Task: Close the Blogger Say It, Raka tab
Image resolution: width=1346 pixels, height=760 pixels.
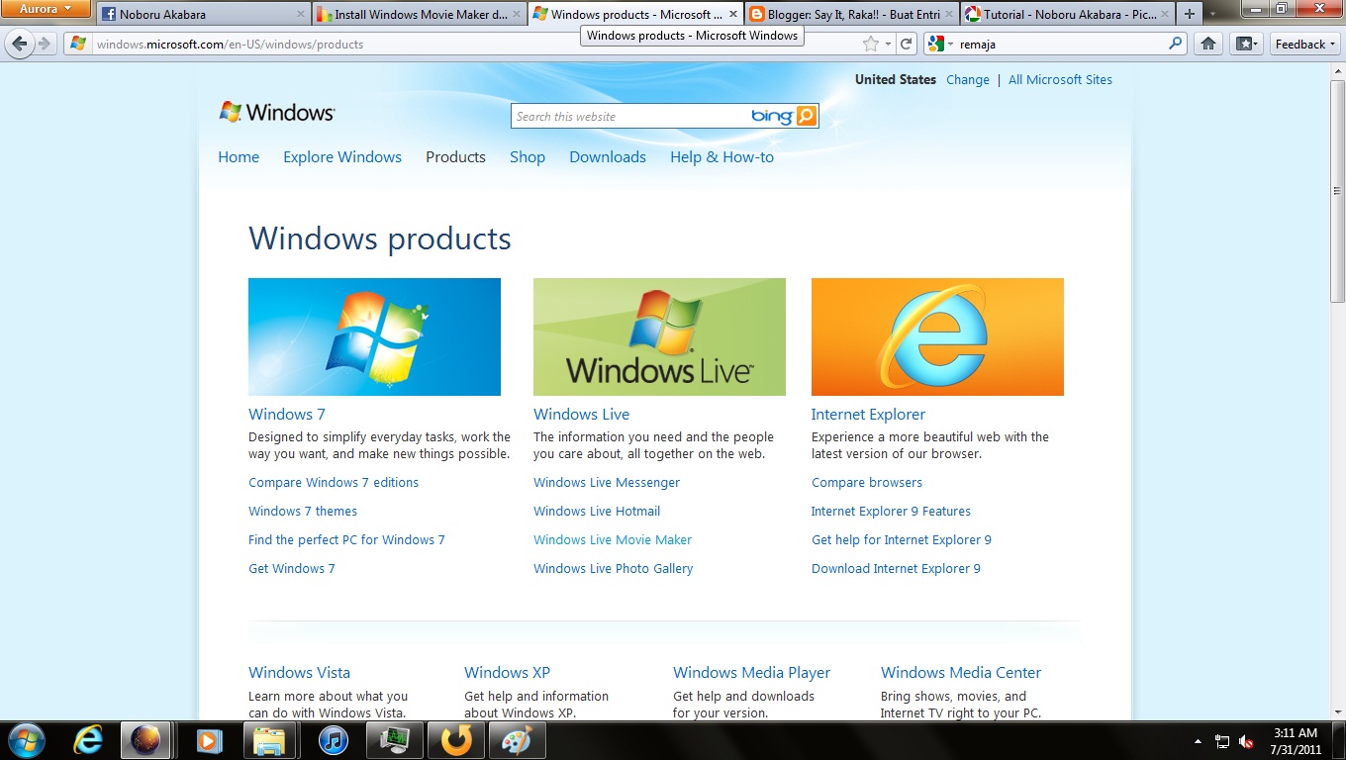Action: (x=949, y=14)
